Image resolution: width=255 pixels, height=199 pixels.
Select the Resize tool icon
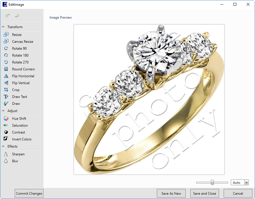(6, 34)
